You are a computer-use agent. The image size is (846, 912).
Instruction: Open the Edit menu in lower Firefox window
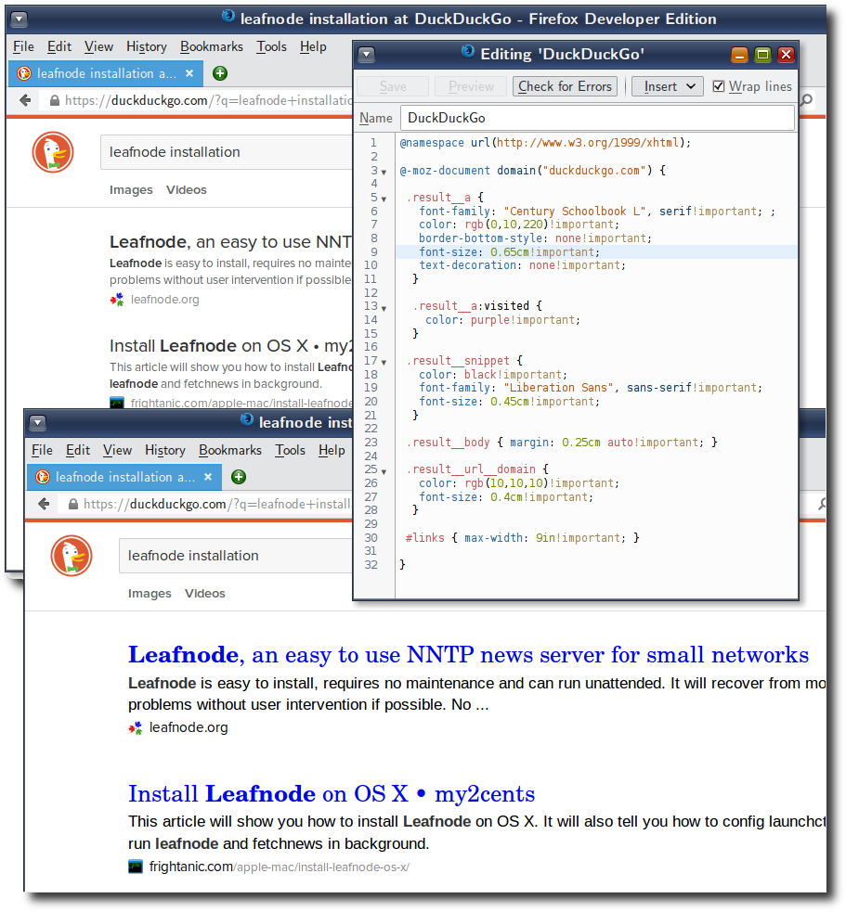coord(78,451)
